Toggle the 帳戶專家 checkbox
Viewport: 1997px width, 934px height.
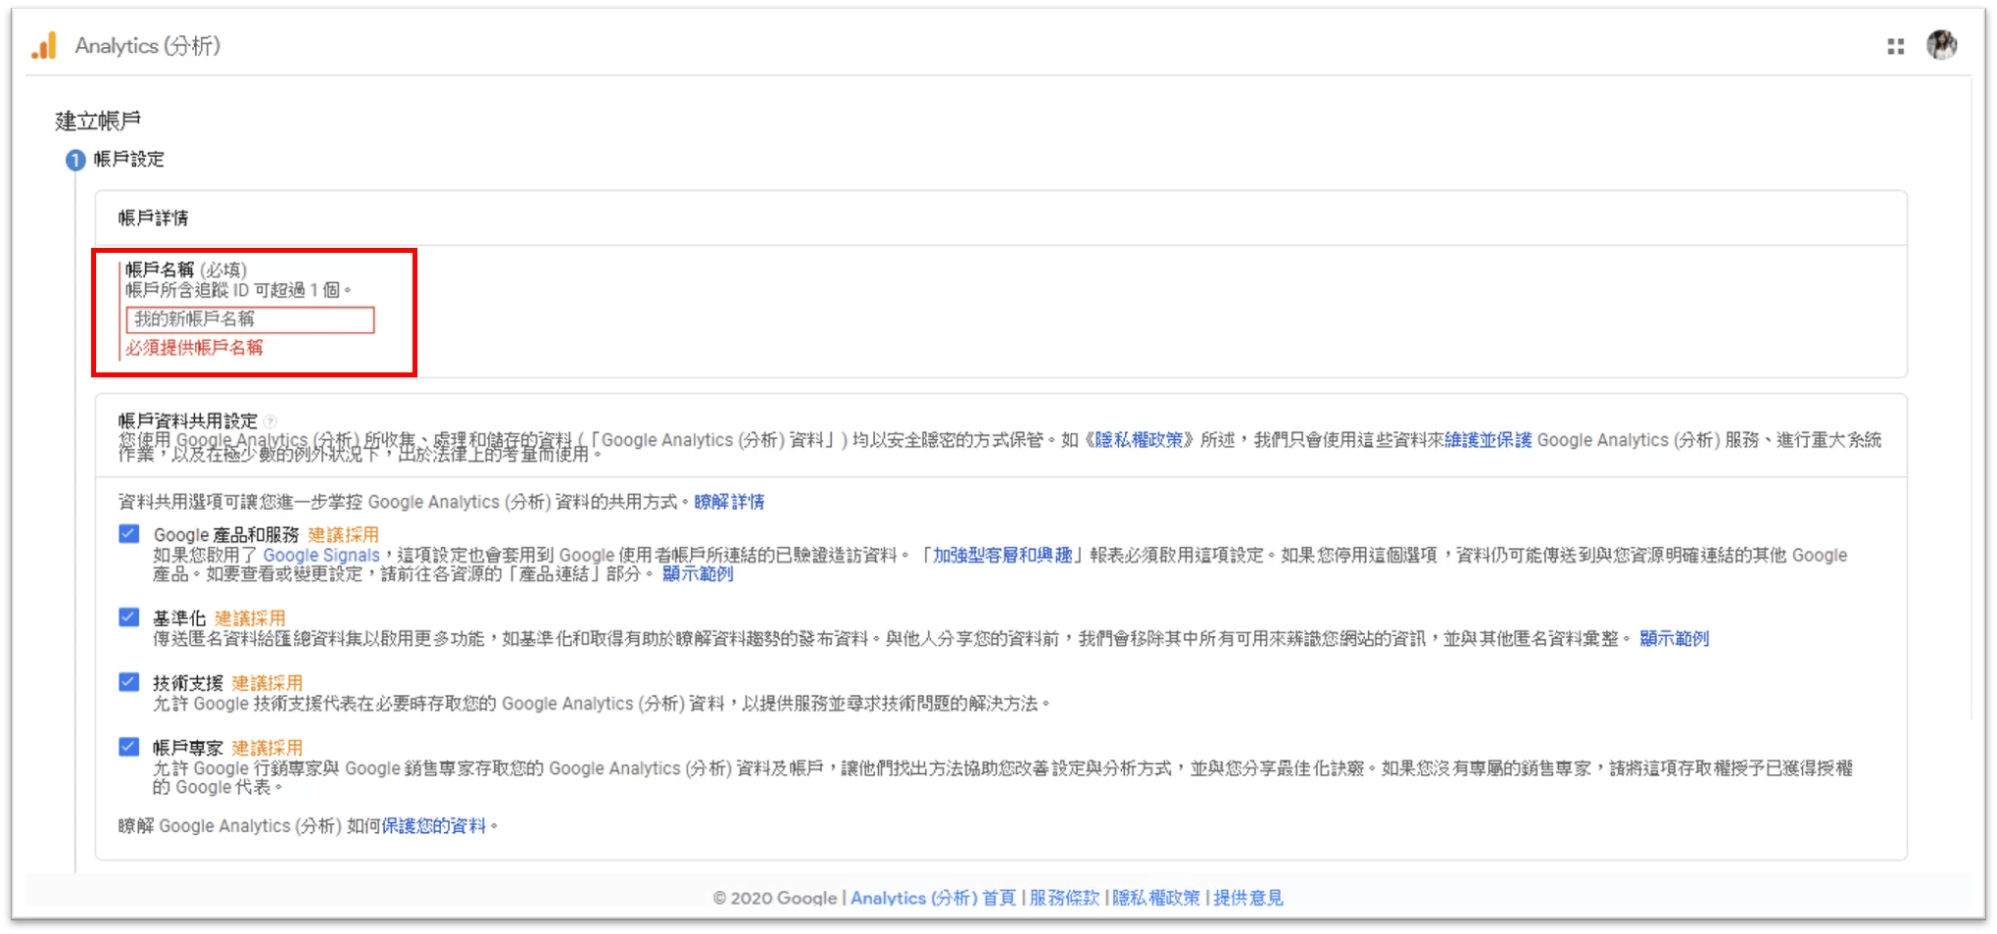point(128,747)
